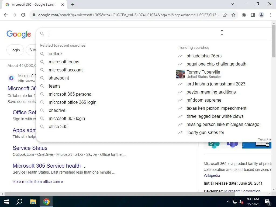This screenshot has width=276, height=207.
Task: Open the network tray icon
Action: 235,202
